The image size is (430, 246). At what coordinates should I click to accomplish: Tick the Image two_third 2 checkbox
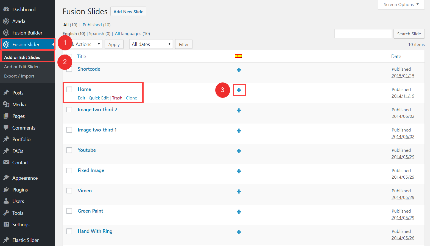pos(69,110)
